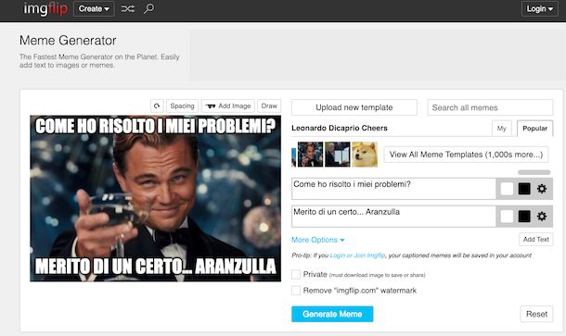
Task: Click the imgflip logo
Action: (x=45, y=8)
